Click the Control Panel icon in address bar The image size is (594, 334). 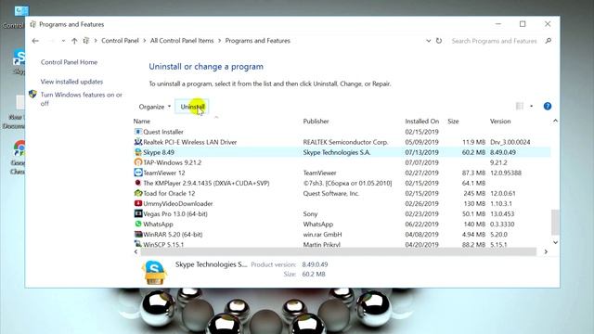click(86, 41)
